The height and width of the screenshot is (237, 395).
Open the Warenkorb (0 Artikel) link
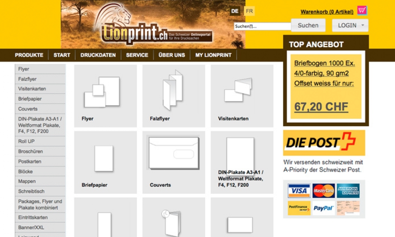coord(327,12)
